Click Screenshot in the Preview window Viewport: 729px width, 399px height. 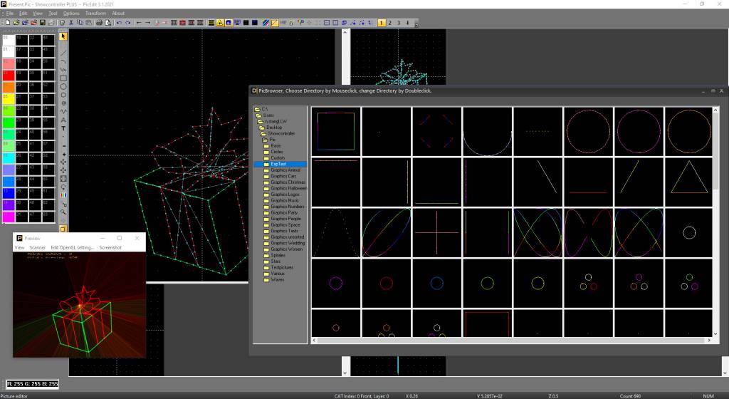(110, 247)
